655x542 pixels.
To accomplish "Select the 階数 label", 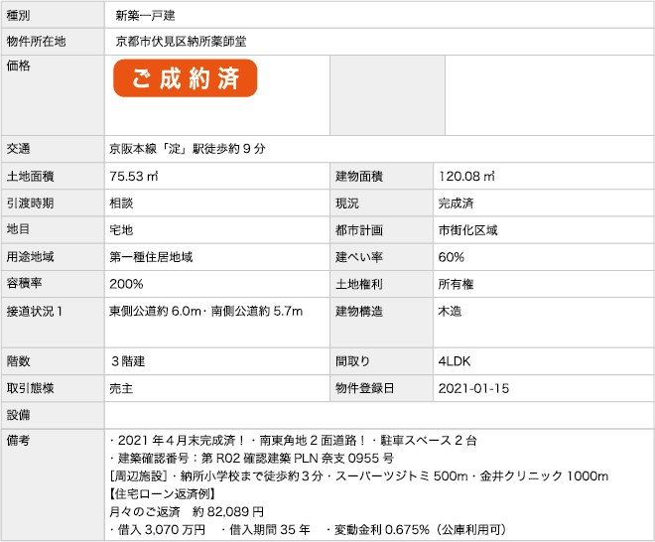I will 18,361.
